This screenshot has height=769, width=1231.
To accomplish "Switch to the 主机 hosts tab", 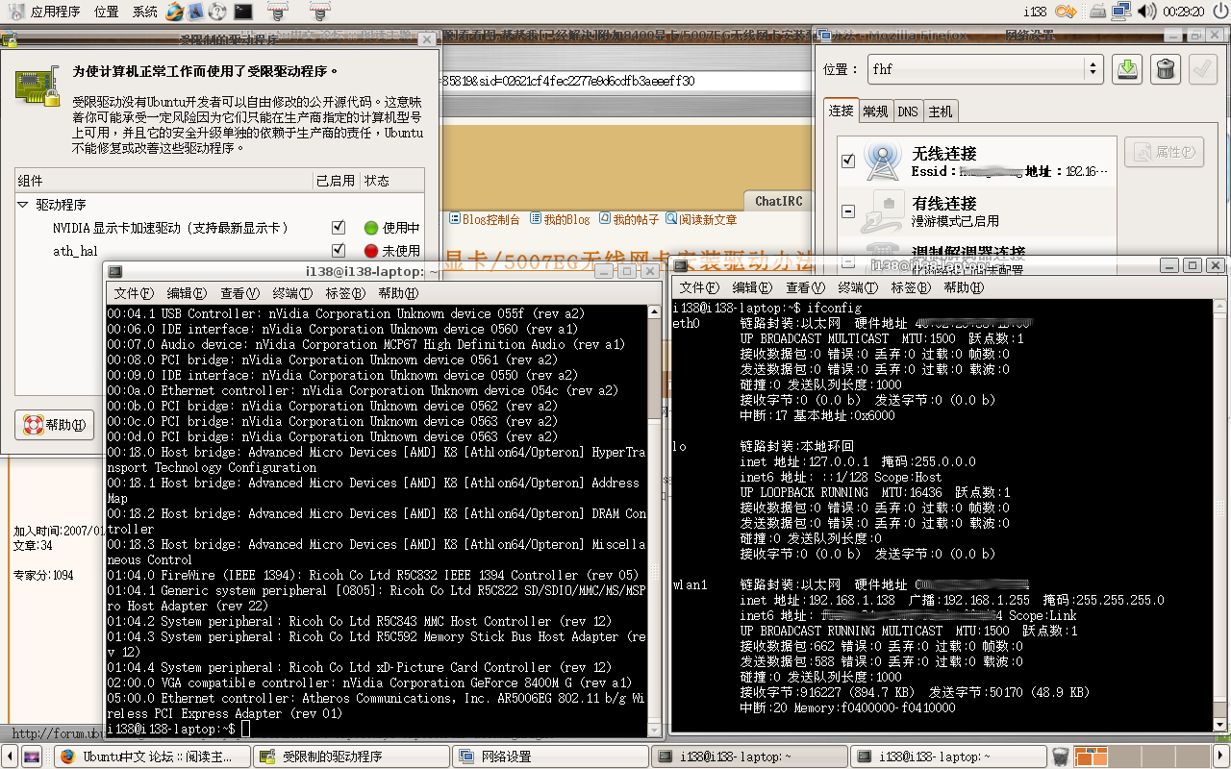I will (x=941, y=112).
